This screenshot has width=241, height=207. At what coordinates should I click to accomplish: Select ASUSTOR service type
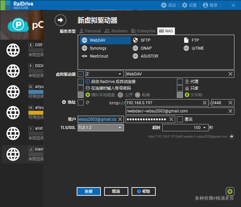[145, 56]
